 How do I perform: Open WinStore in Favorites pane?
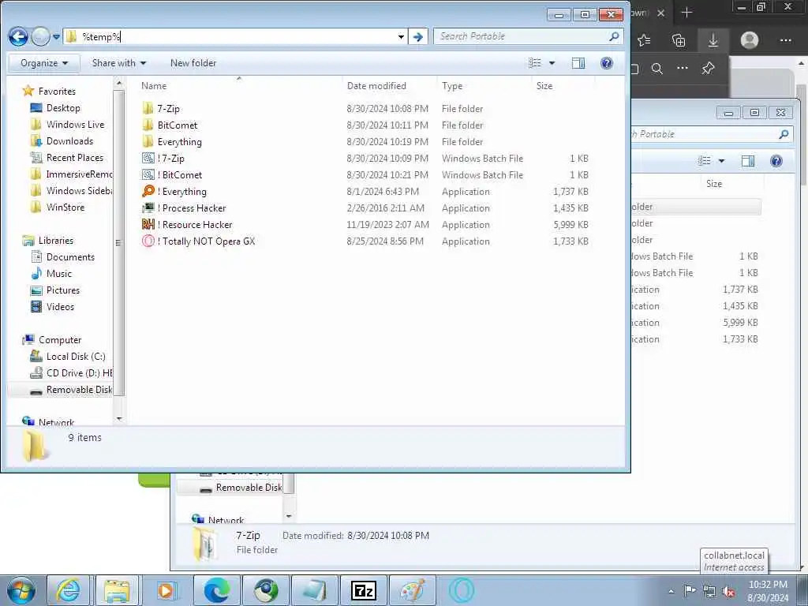tap(65, 207)
